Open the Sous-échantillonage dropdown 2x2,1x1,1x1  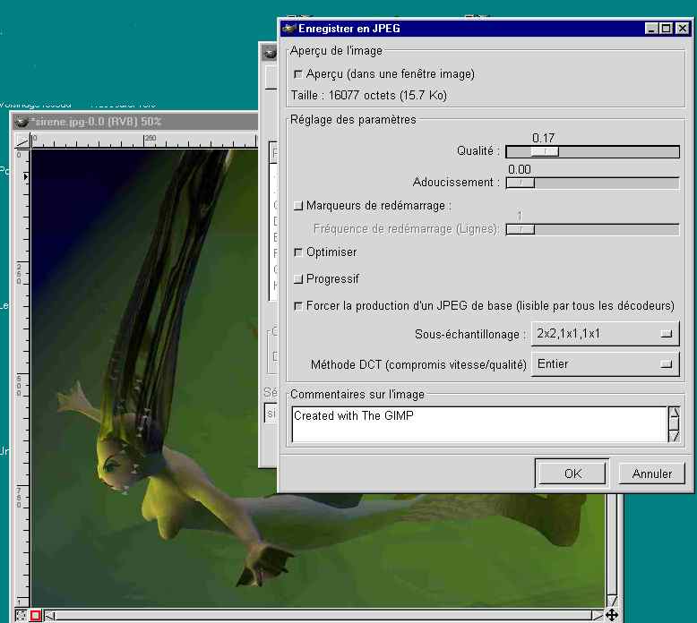tap(605, 334)
